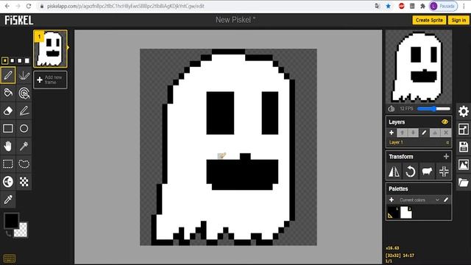This screenshot has height=265, width=471.
Task: Toggle layer preview eye icon
Action: click(445, 122)
